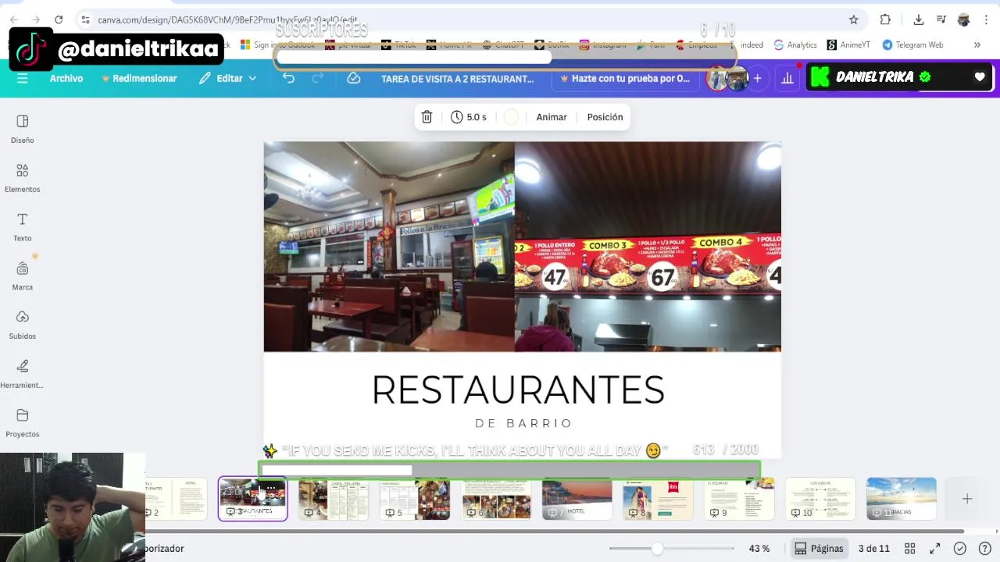Click the RESTAURANTES heading text

[518, 389]
